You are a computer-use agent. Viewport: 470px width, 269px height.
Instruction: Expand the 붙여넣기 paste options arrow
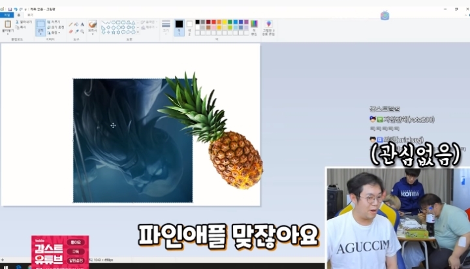tap(8, 33)
